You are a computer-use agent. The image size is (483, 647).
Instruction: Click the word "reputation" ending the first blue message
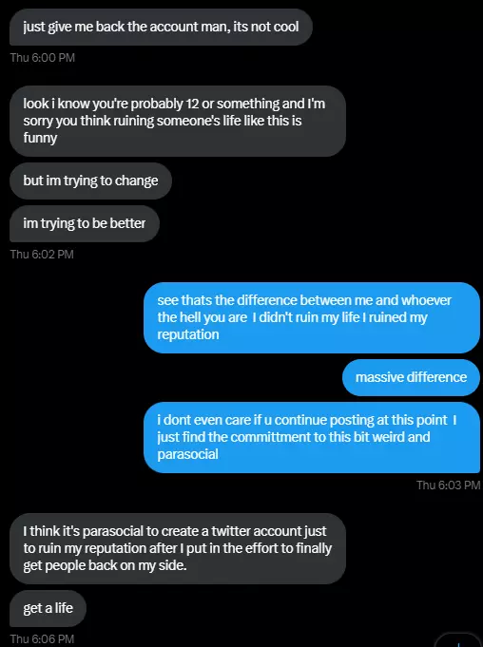click(x=188, y=334)
